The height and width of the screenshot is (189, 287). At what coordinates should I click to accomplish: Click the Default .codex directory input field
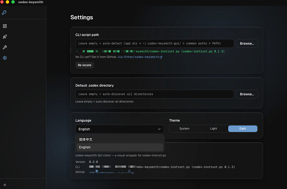[x=154, y=94]
